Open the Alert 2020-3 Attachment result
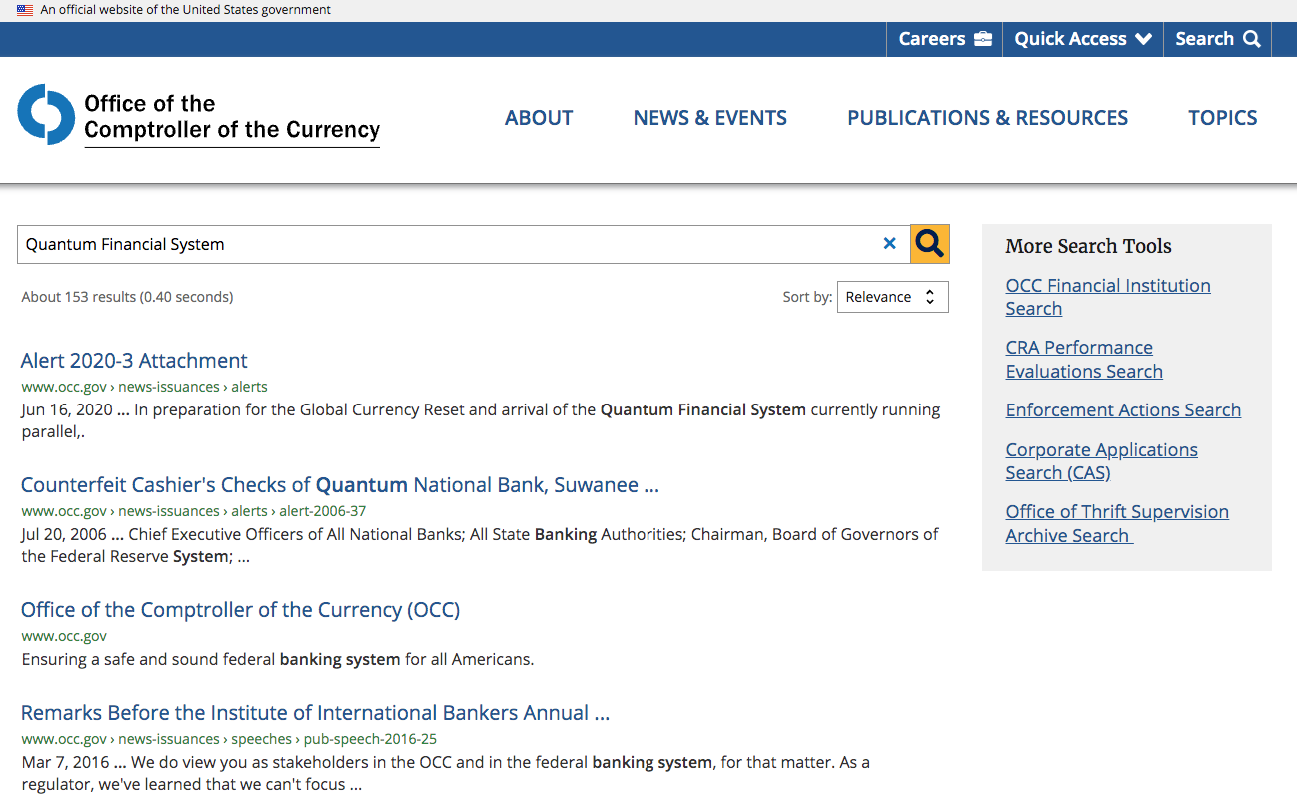 tap(134, 361)
